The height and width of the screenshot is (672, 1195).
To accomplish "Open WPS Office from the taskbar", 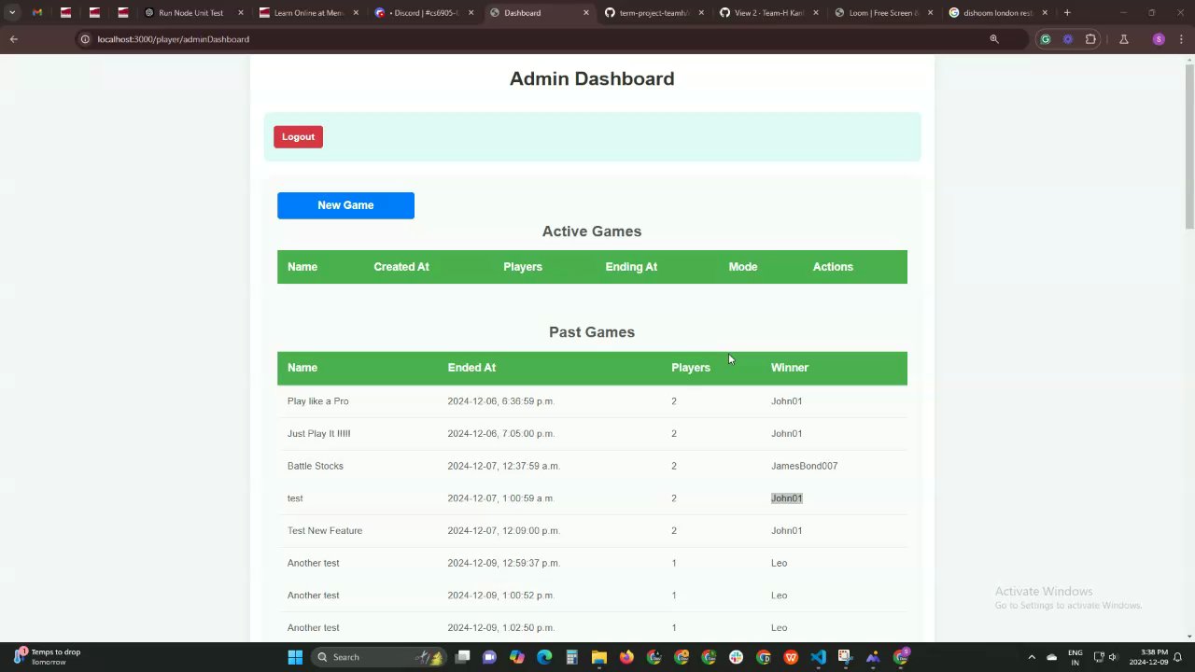I will [791, 657].
